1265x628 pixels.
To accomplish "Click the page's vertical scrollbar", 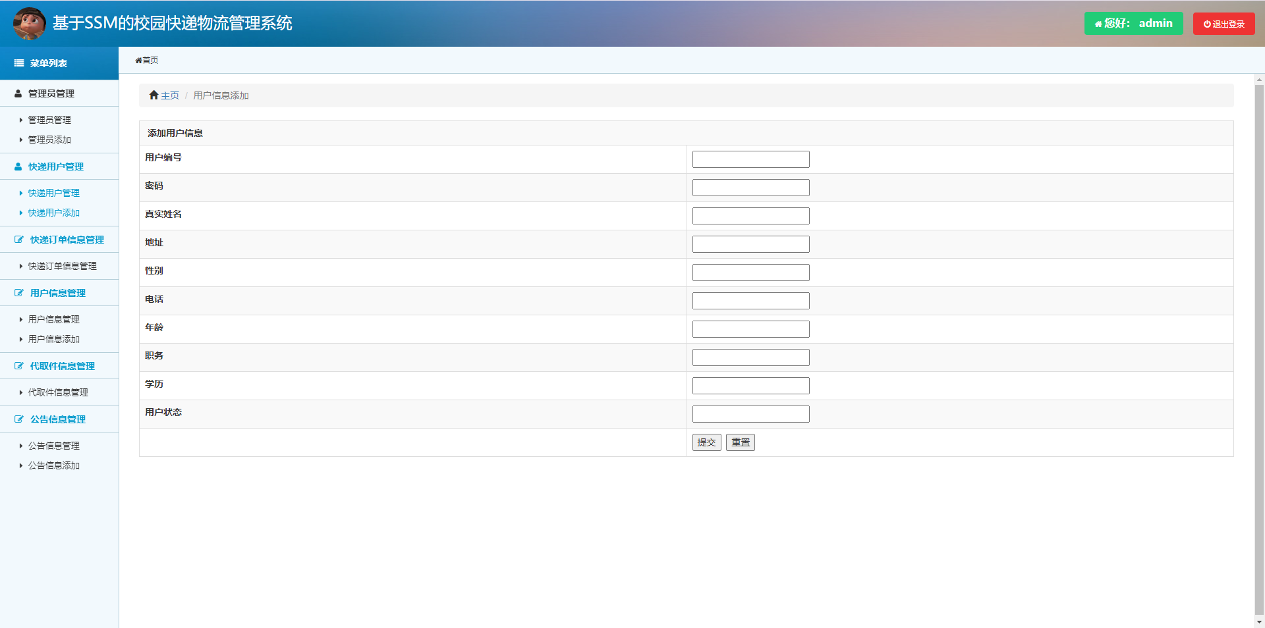I will coord(1259,329).
